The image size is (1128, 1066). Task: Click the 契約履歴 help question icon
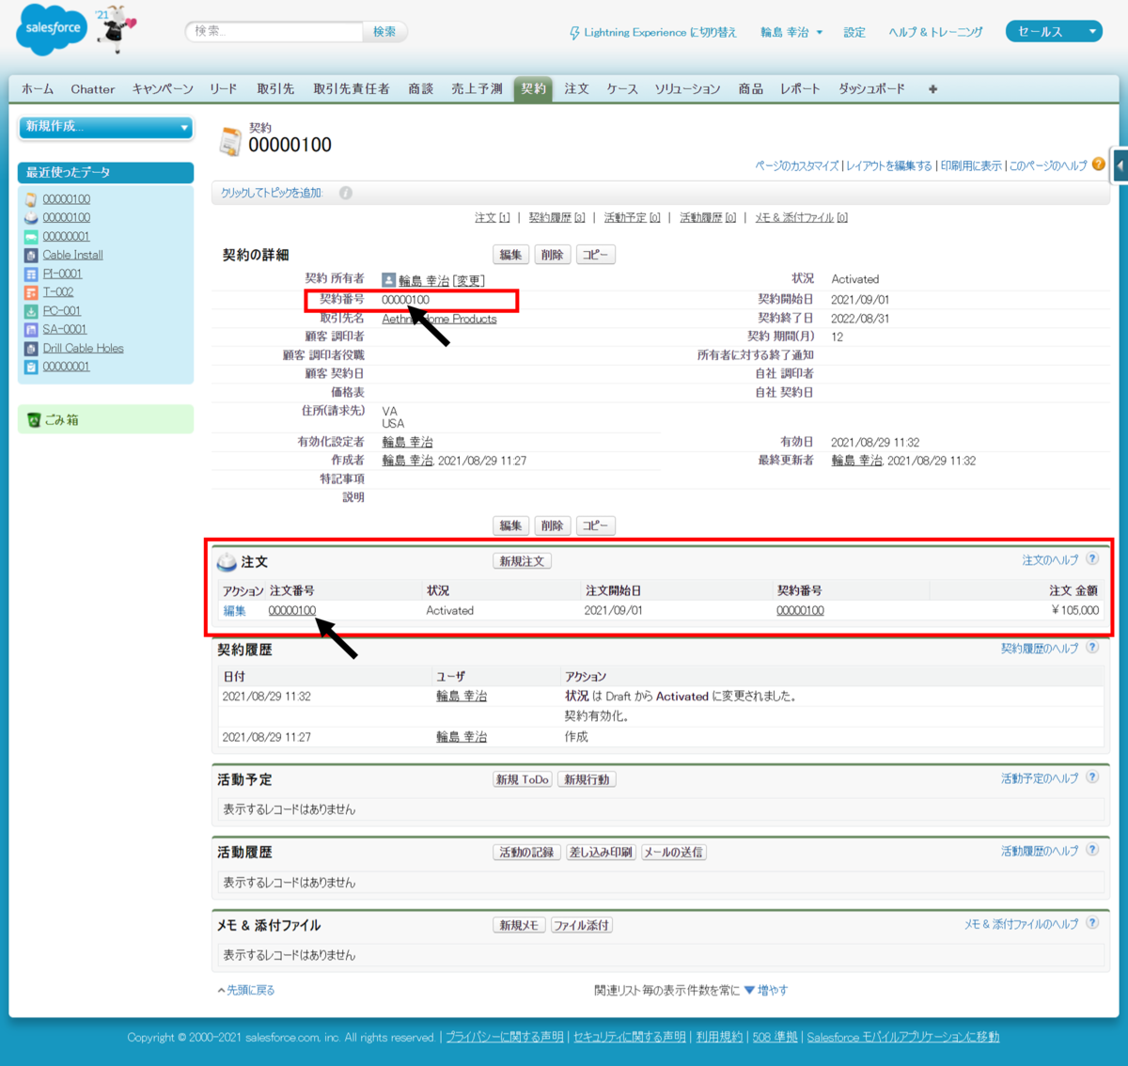pos(1092,647)
